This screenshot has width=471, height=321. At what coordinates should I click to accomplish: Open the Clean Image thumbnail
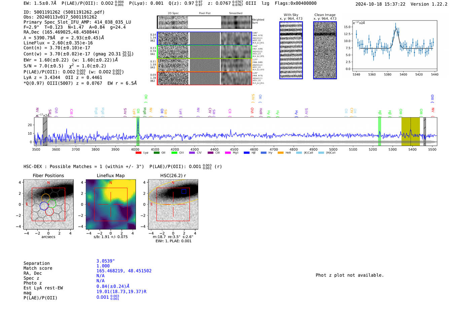tap(325, 50)
